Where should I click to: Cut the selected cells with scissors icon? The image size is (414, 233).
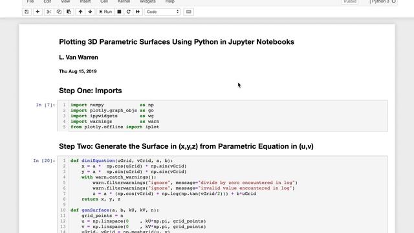(49, 12)
